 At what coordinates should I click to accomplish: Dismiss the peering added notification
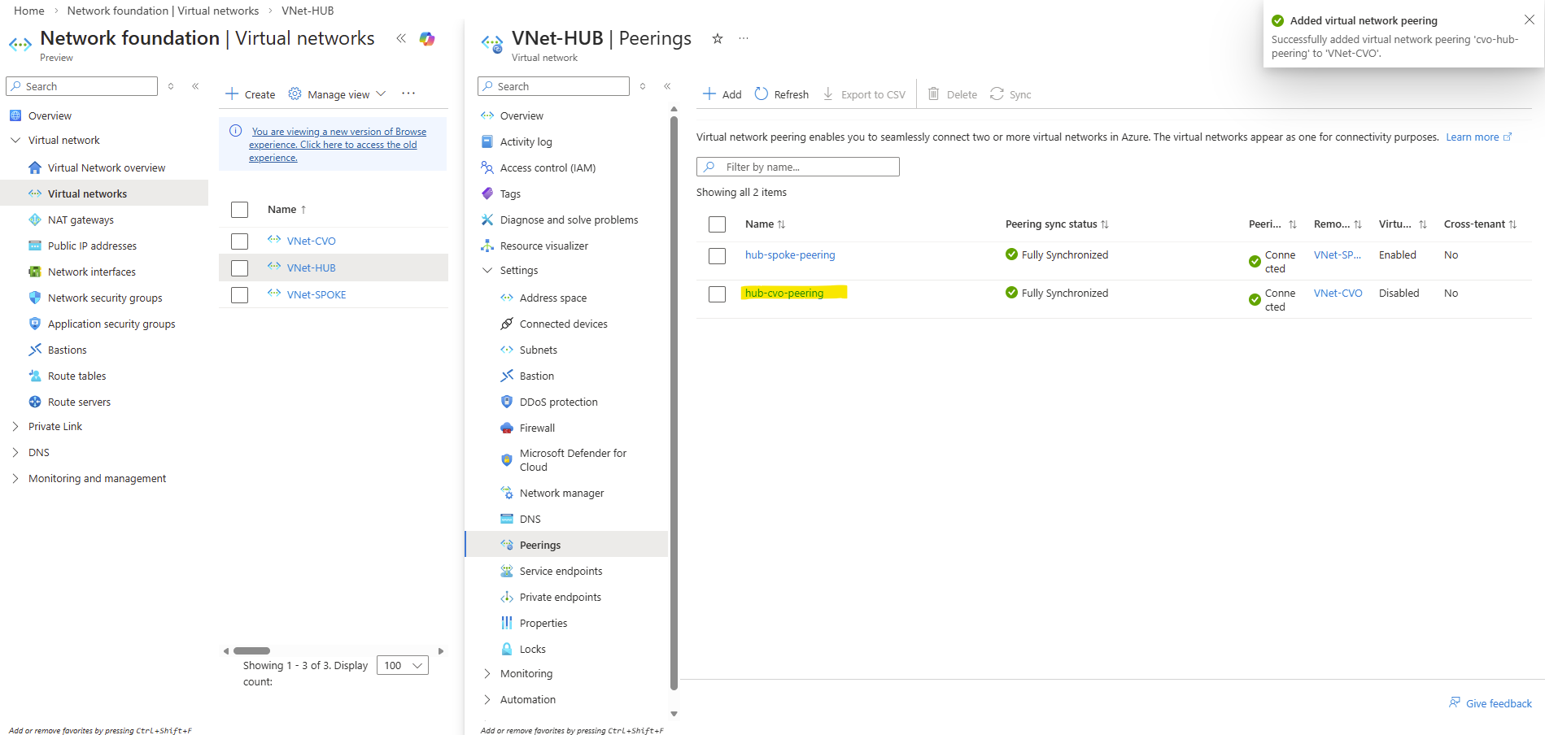(x=1529, y=20)
